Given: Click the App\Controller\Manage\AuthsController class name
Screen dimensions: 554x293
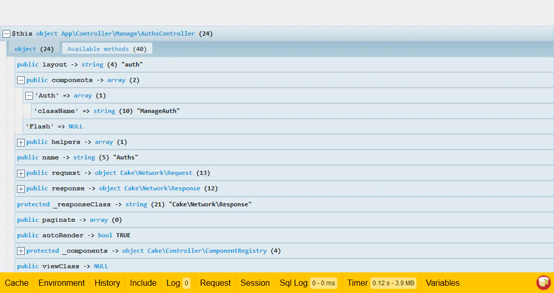Looking at the screenshot, I should (128, 34).
